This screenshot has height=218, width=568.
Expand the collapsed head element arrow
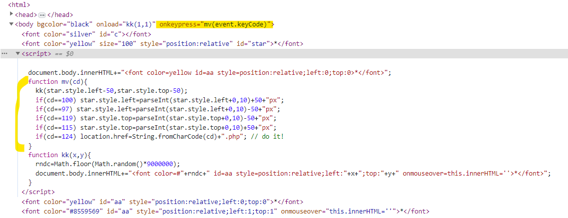[x=11, y=14]
